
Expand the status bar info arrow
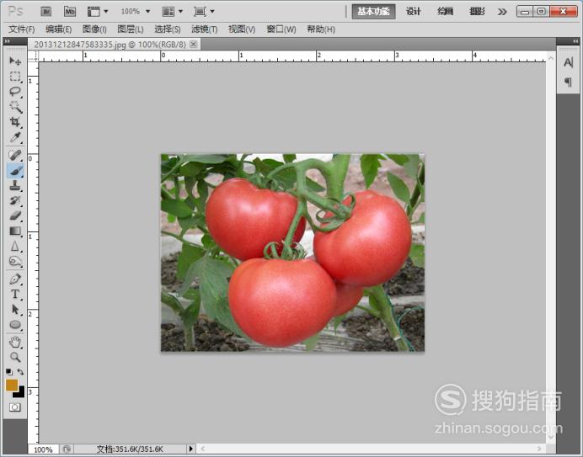click(x=191, y=449)
